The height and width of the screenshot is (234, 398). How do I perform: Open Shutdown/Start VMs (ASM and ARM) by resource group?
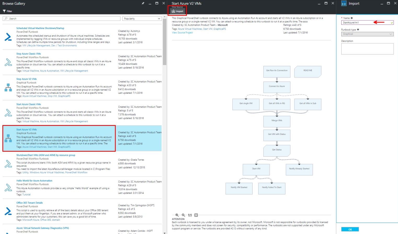coord(46,155)
